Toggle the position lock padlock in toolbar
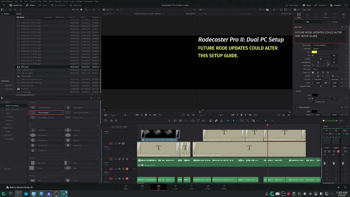 pyautogui.click(x=221, y=121)
